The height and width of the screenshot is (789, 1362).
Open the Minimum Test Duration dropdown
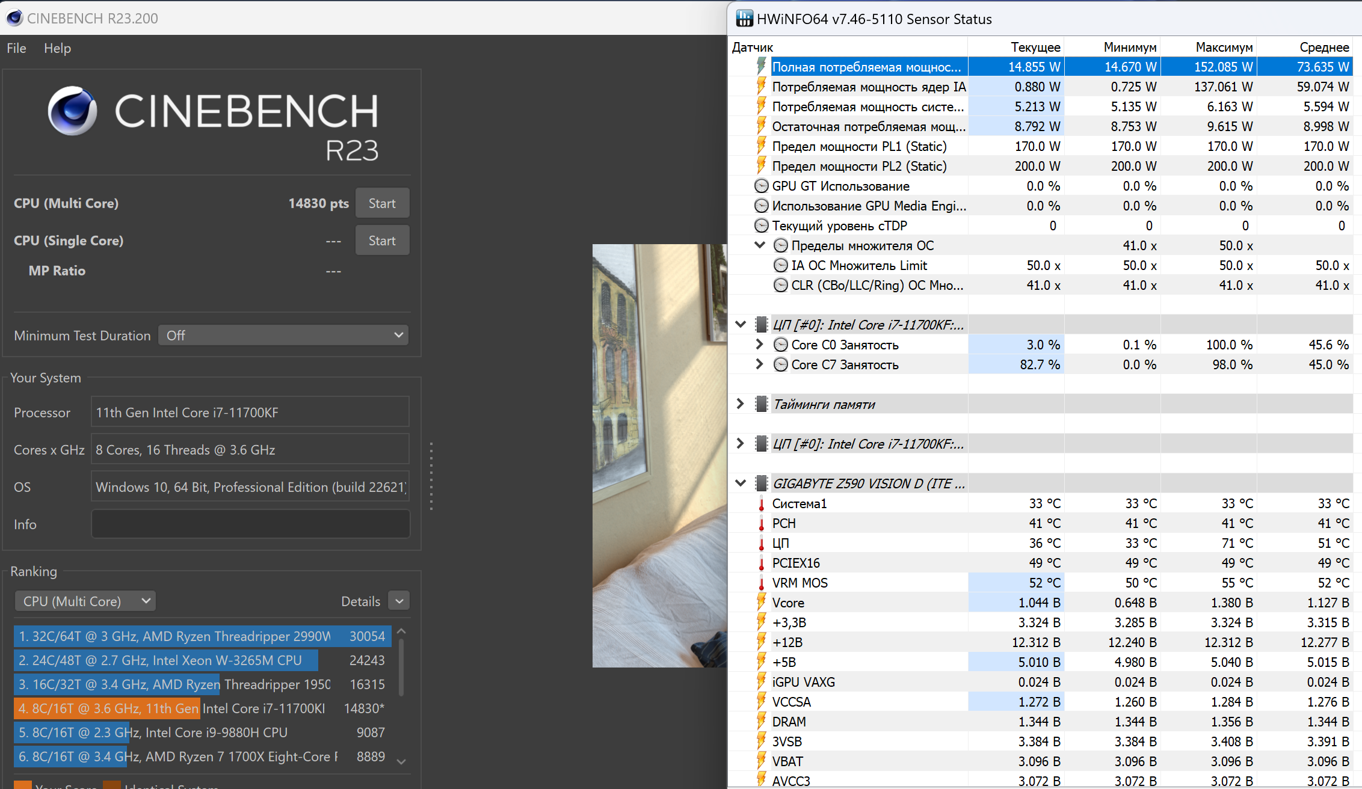(283, 335)
